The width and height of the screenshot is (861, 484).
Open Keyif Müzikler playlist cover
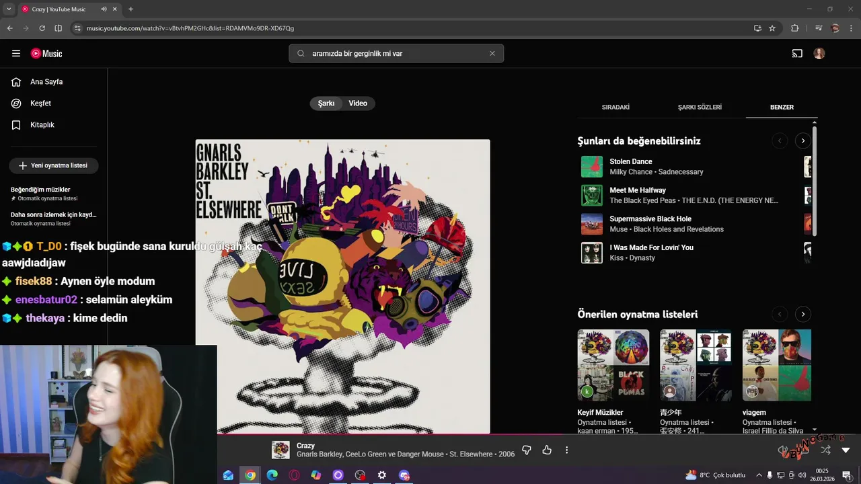(613, 365)
